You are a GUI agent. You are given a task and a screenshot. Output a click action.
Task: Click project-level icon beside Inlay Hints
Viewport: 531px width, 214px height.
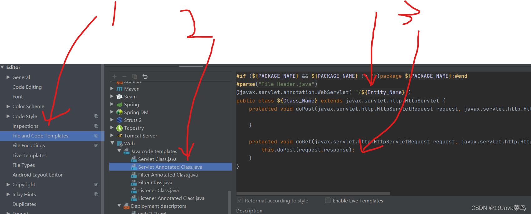pos(96,194)
